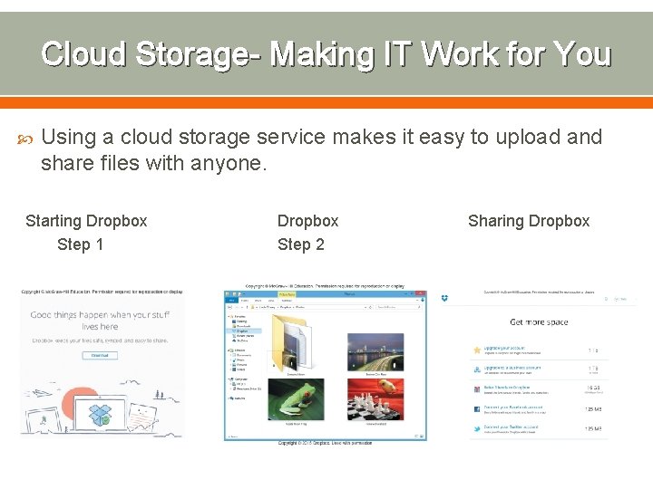
Task: Select Pictures library in navigation pane
Action: pos(241,365)
